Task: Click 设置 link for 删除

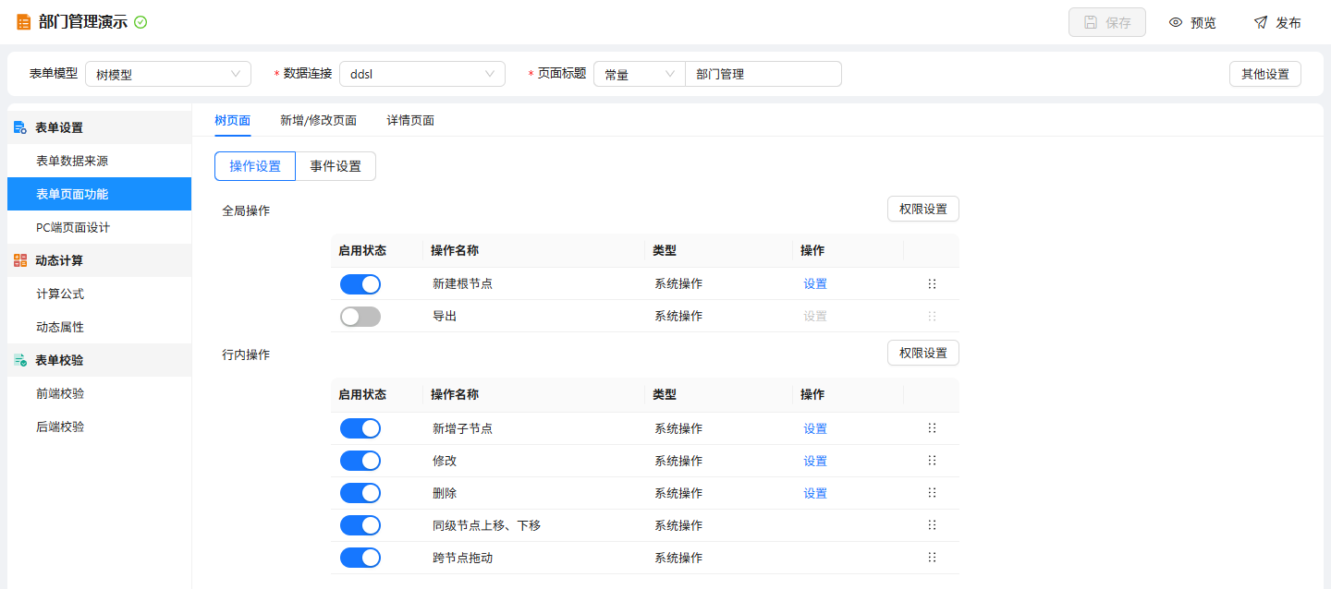Action: click(x=815, y=493)
